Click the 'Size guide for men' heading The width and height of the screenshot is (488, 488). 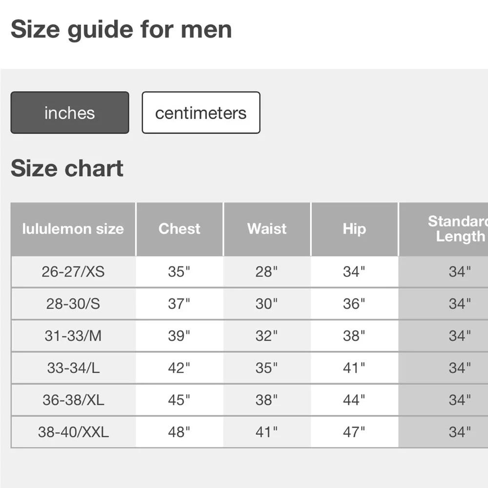tap(121, 29)
